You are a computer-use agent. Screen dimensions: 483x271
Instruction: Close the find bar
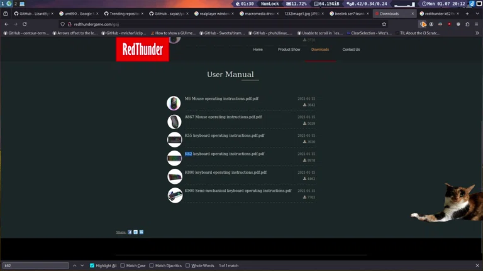(477, 265)
